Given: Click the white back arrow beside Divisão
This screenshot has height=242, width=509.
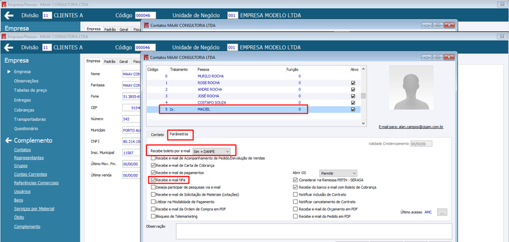Looking at the screenshot, I should pyautogui.click(x=9, y=48).
